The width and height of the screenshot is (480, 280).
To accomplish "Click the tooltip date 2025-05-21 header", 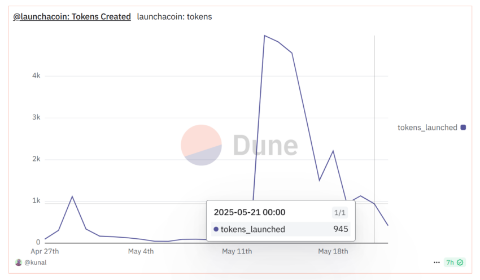I will point(250,213).
